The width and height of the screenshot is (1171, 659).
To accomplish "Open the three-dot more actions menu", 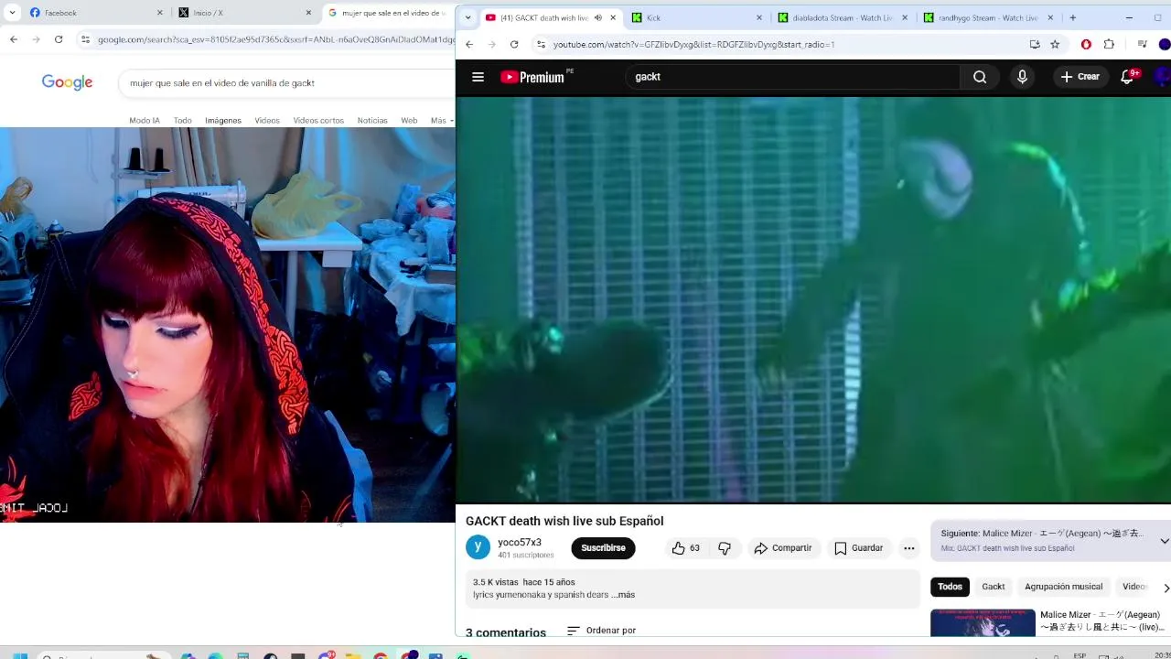I will [x=908, y=548].
